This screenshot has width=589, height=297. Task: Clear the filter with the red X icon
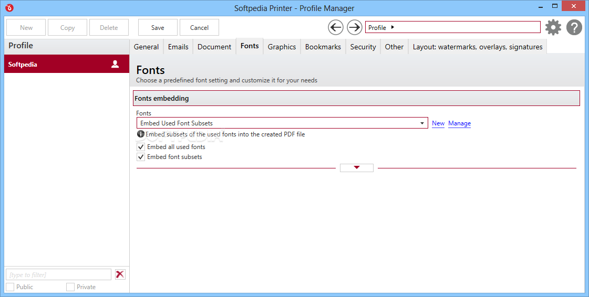(x=120, y=274)
